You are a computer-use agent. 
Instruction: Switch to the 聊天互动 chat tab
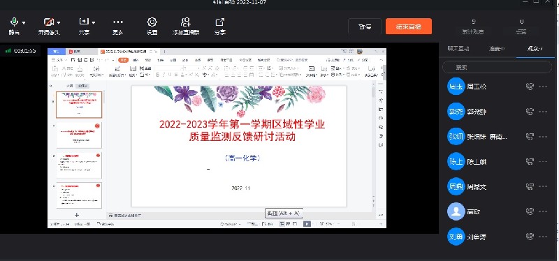[x=458, y=49]
